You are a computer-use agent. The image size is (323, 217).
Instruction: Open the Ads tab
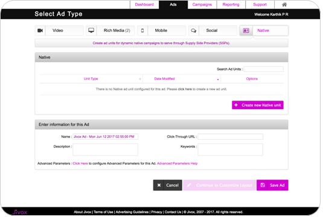coord(173,5)
